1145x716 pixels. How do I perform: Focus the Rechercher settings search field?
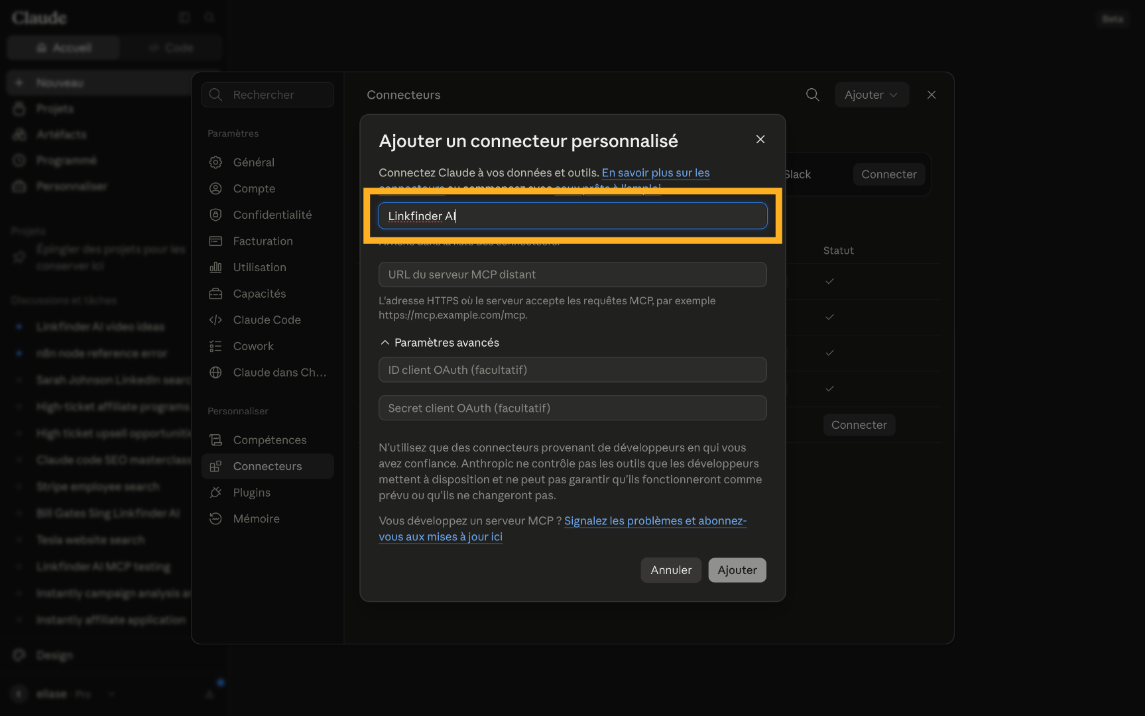(x=267, y=95)
